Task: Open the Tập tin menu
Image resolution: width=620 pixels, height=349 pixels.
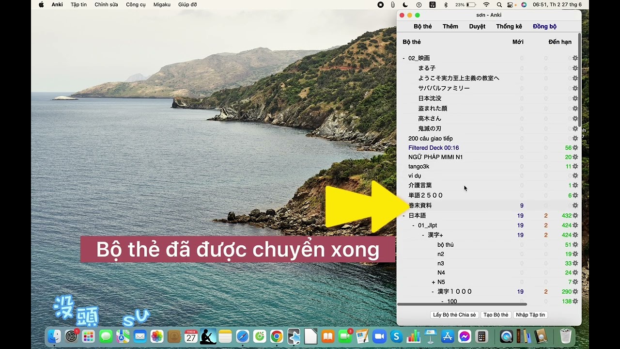Action: pos(78,4)
